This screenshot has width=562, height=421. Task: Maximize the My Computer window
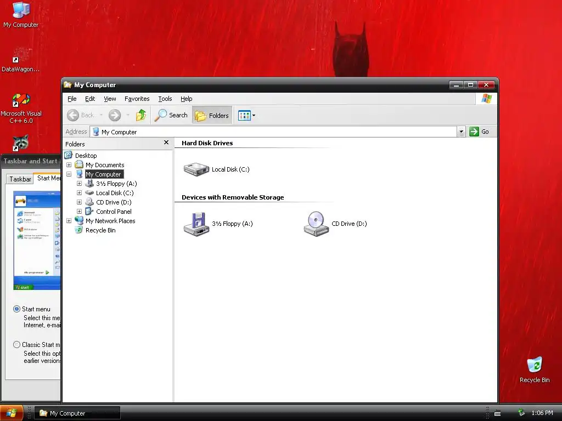click(x=470, y=85)
